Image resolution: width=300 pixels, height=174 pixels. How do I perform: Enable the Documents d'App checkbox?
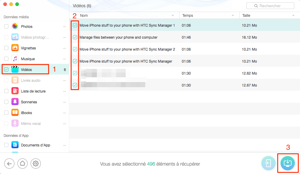(x=6, y=145)
